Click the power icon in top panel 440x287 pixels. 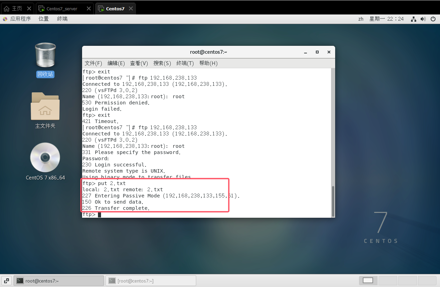(433, 19)
